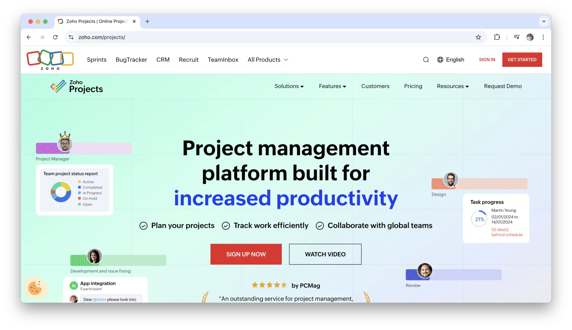Expand the Resources menu
The image size is (572, 330).
453,86
